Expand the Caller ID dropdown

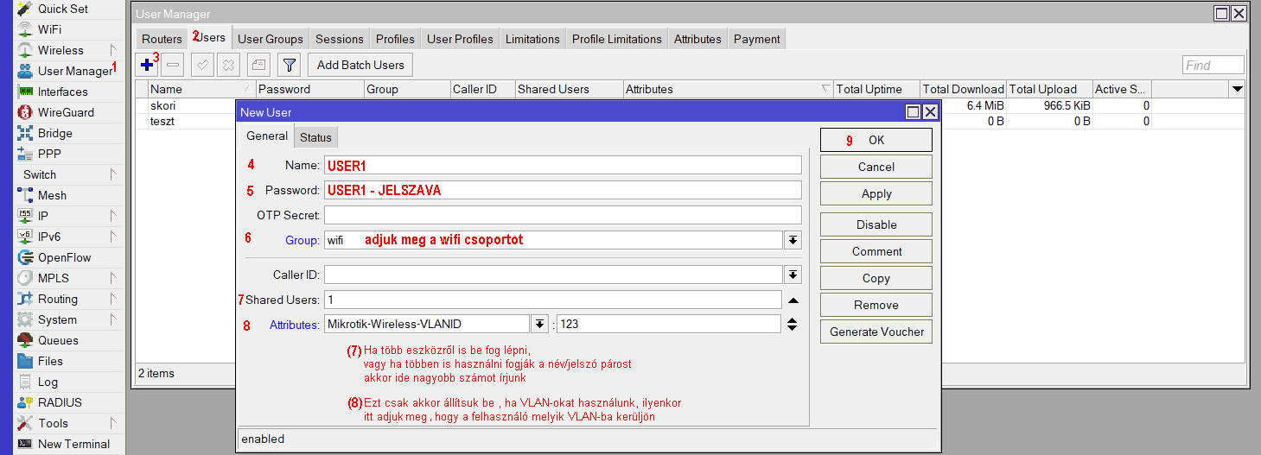click(x=793, y=275)
